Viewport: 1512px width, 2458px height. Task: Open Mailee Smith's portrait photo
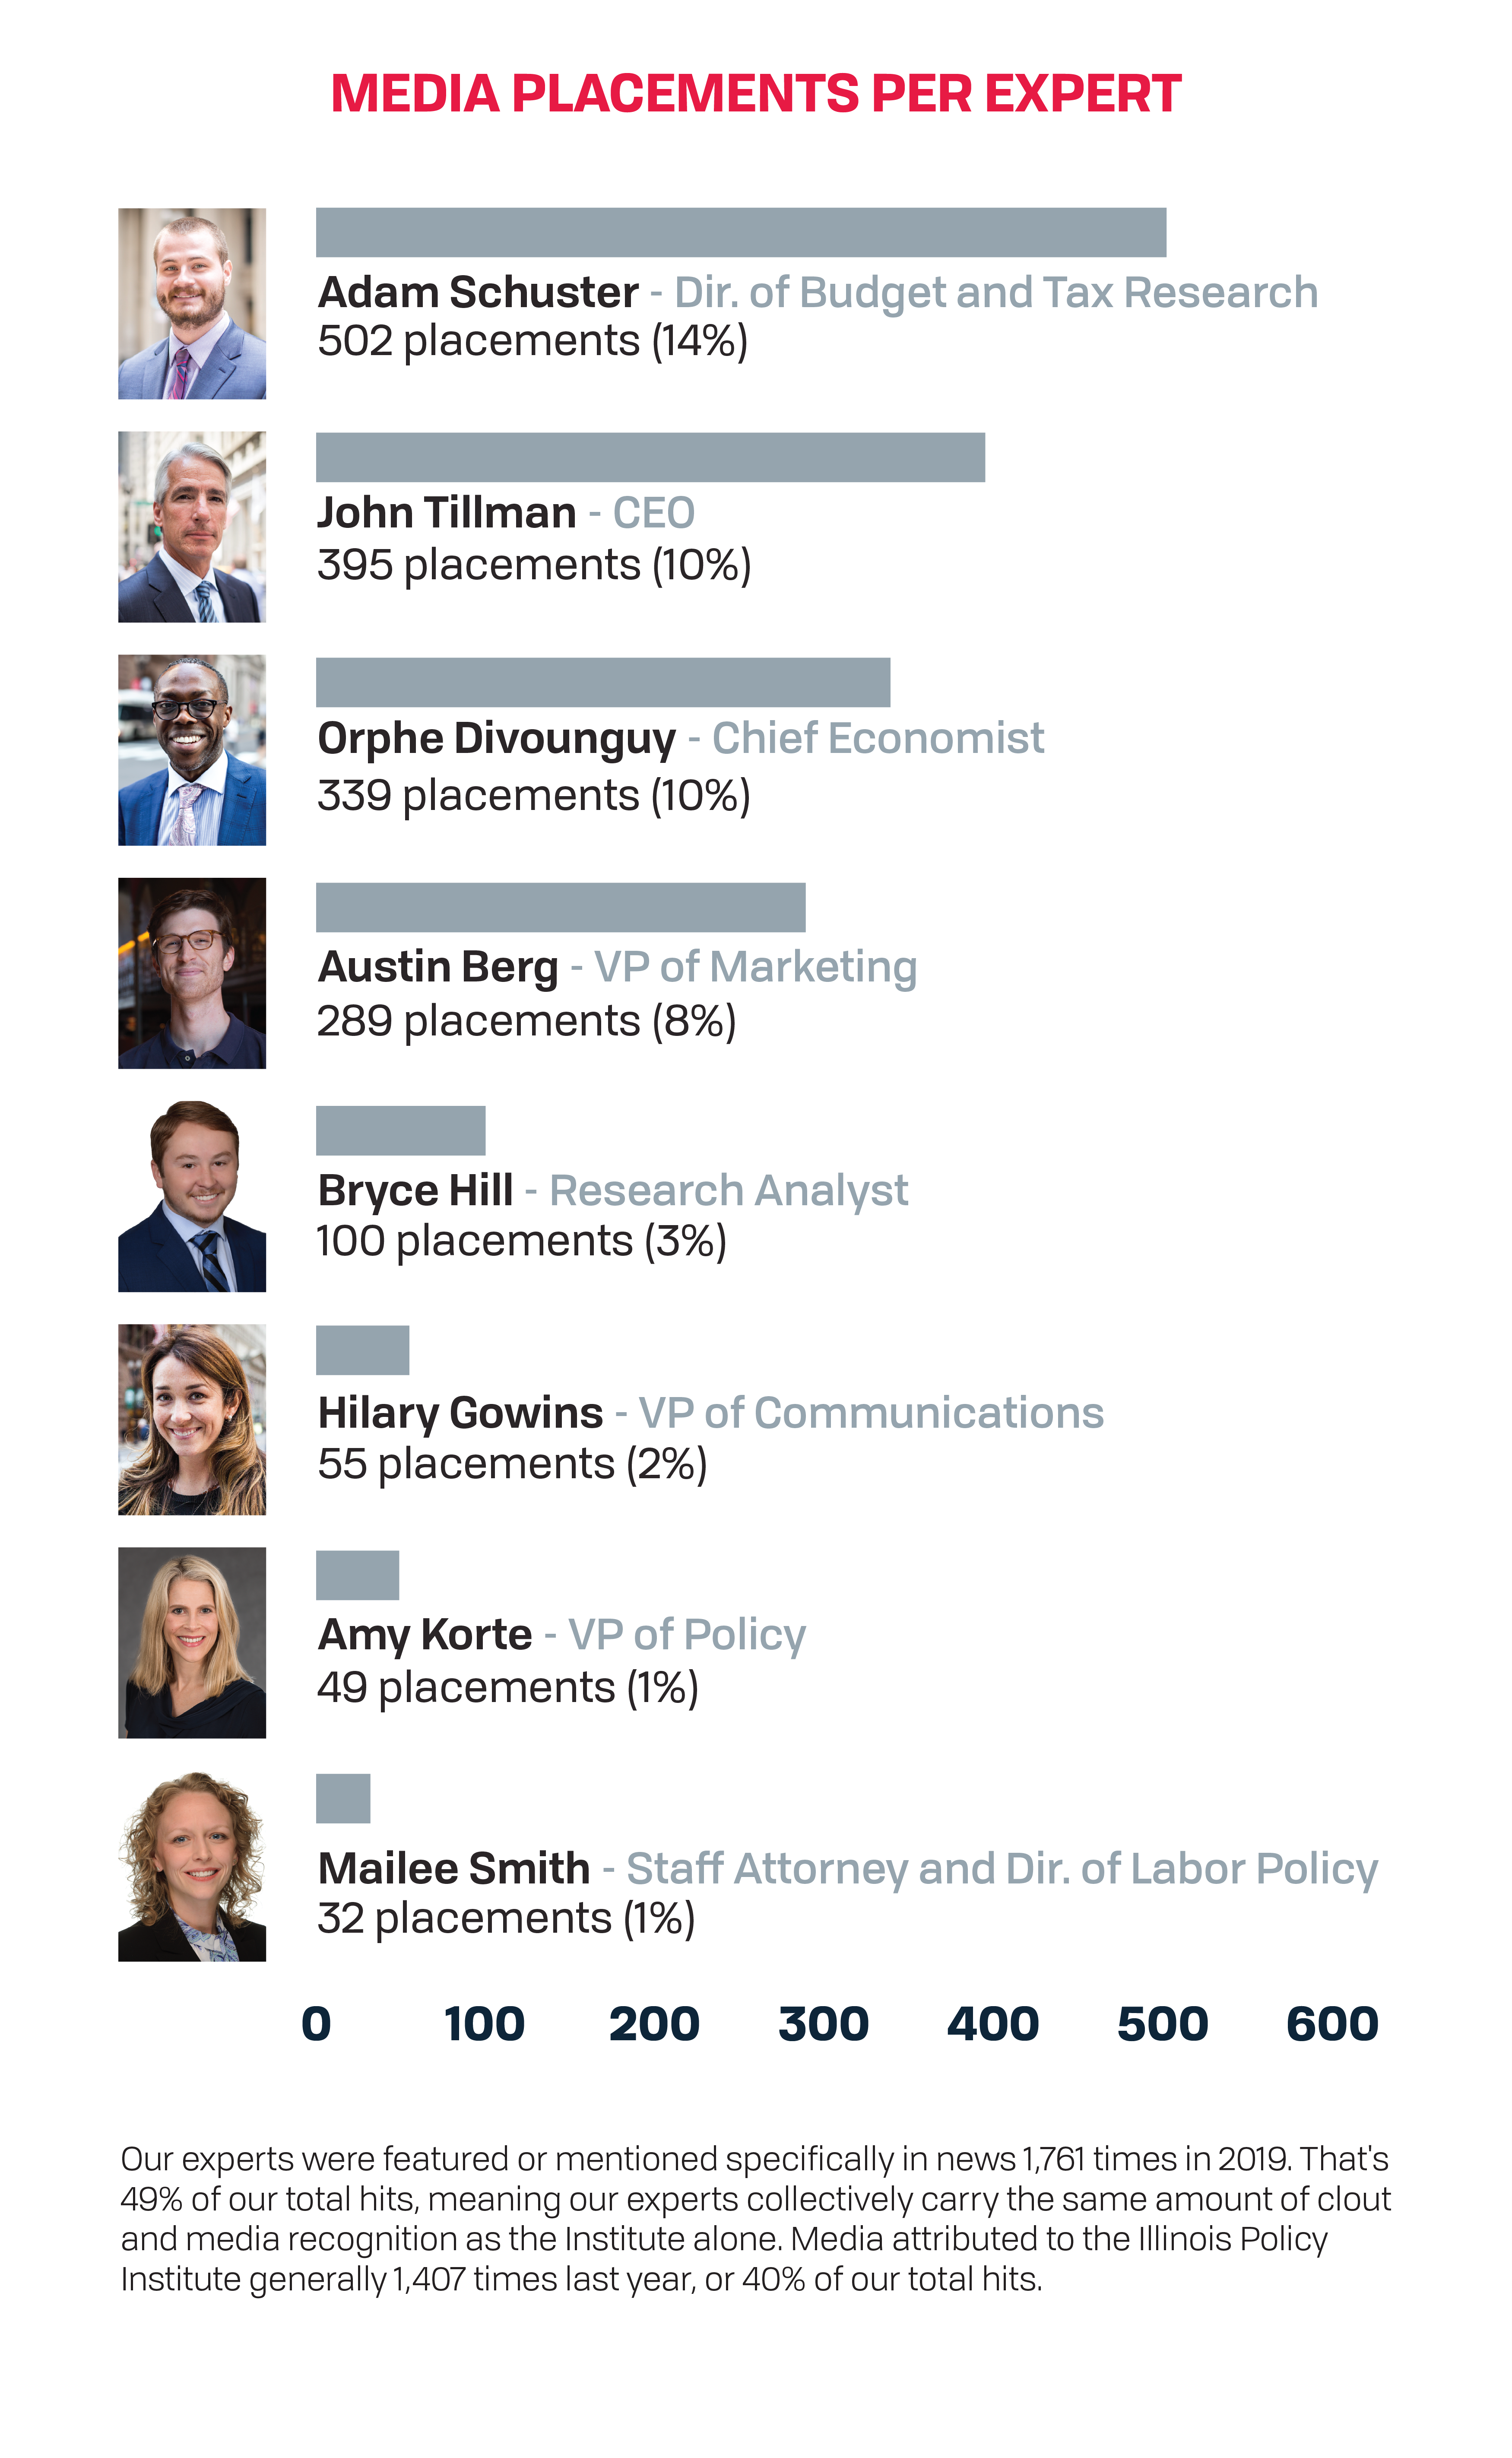point(192,1866)
